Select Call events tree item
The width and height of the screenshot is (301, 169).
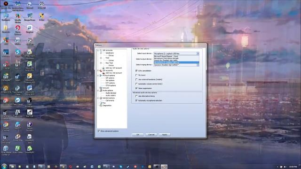(x=110, y=100)
